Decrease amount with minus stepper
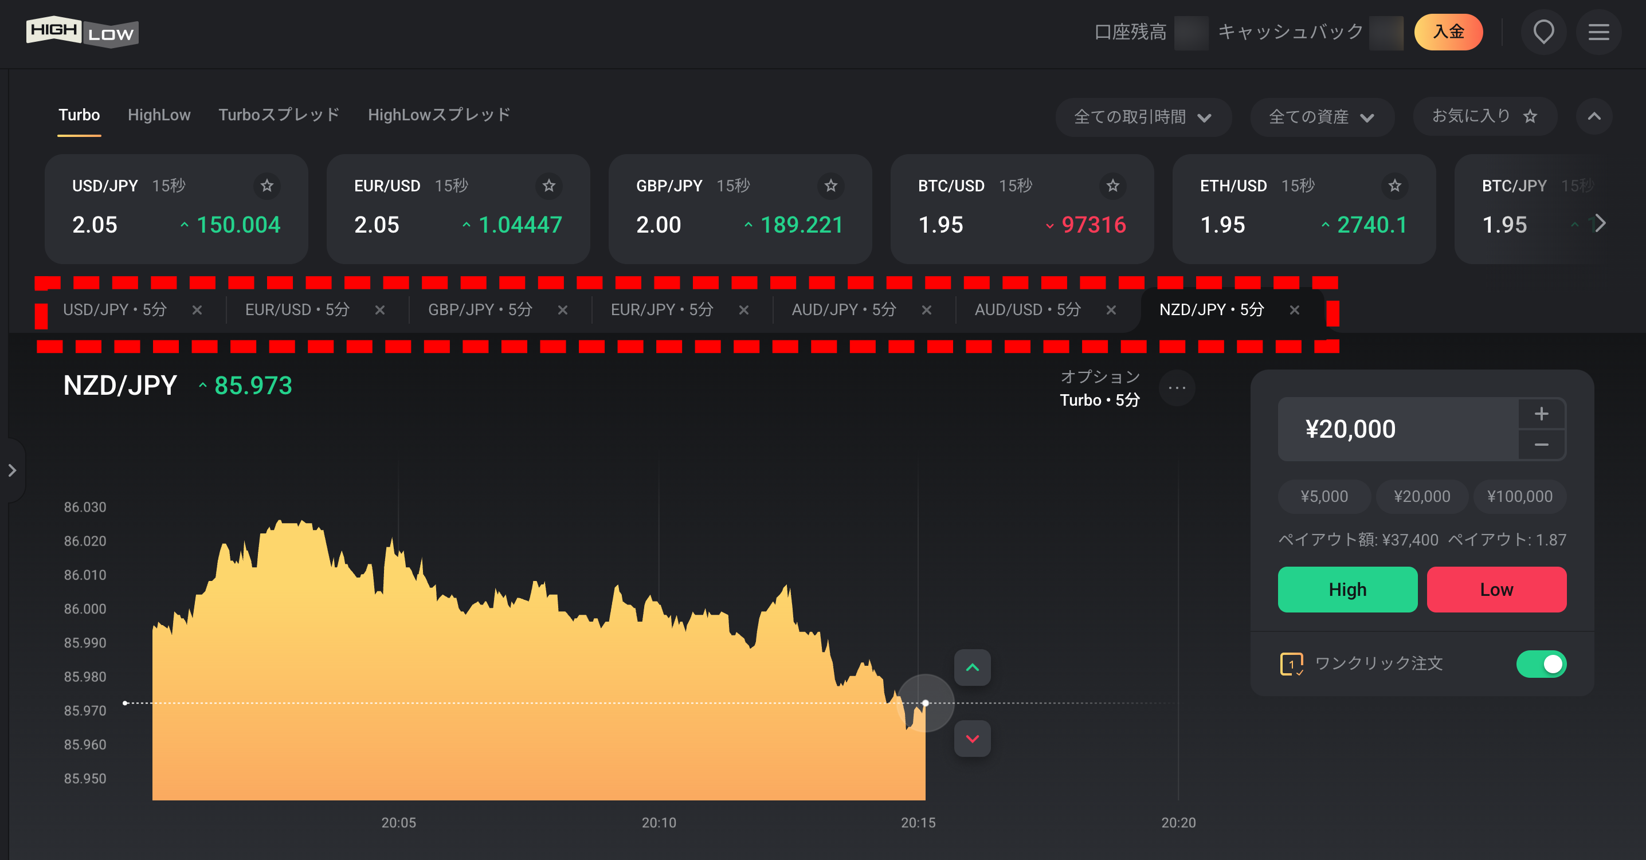The height and width of the screenshot is (860, 1646). [x=1541, y=445]
